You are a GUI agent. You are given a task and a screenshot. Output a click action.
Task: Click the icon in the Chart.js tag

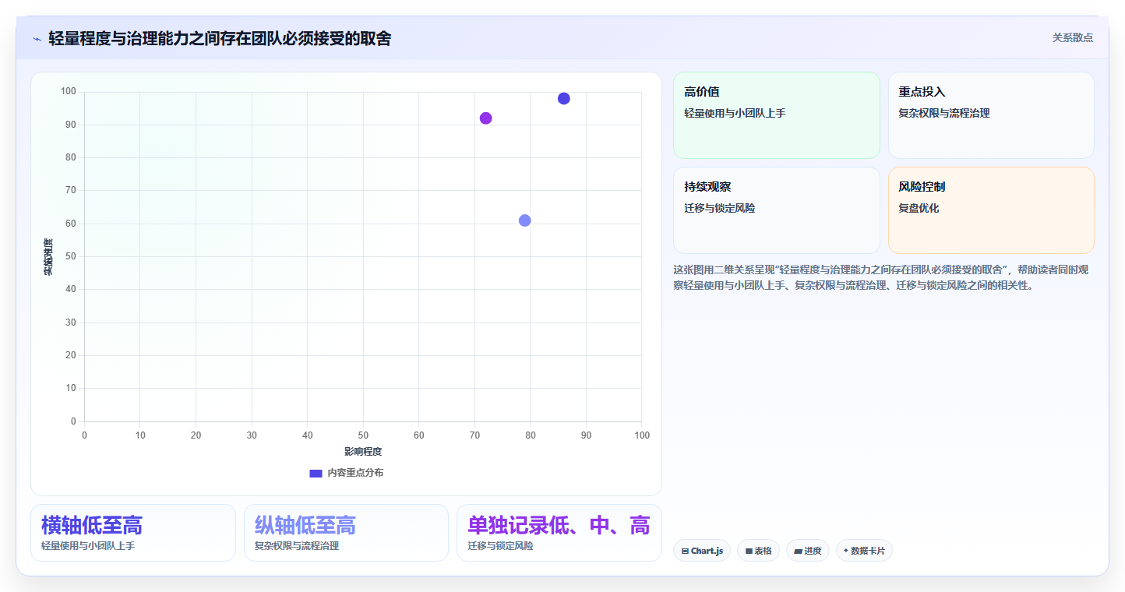pyautogui.click(x=685, y=551)
